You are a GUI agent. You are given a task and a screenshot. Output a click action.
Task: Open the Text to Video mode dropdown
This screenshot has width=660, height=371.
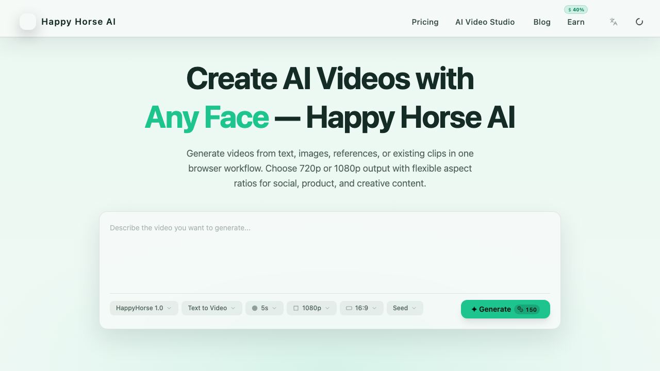coord(212,308)
